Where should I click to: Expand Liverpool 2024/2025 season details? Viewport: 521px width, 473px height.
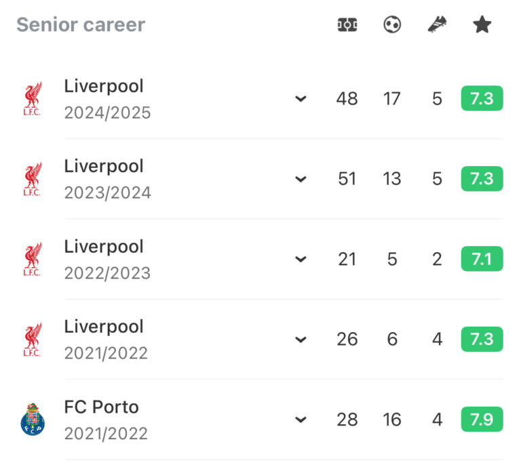pyautogui.click(x=301, y=99)
